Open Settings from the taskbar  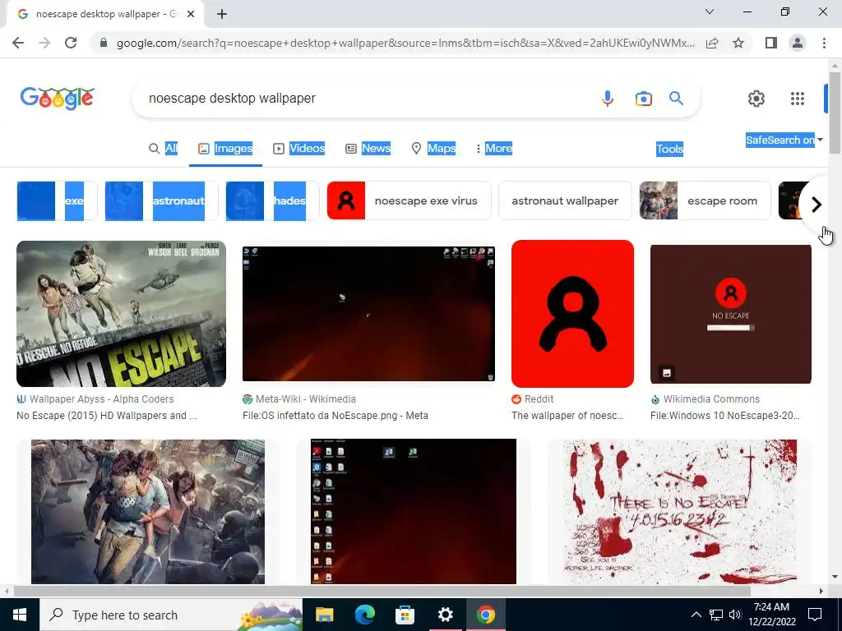(x=445, y=615)
